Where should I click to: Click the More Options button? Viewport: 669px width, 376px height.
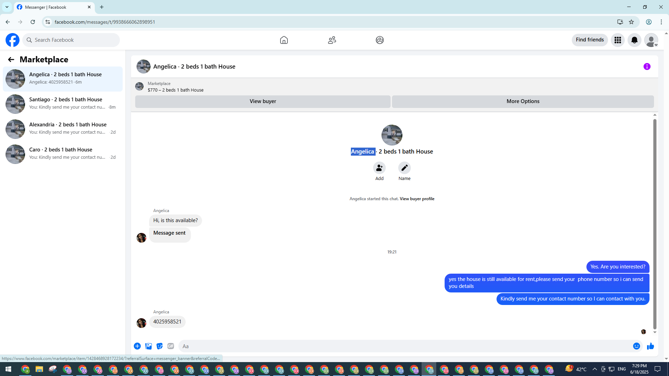[523, 101]
